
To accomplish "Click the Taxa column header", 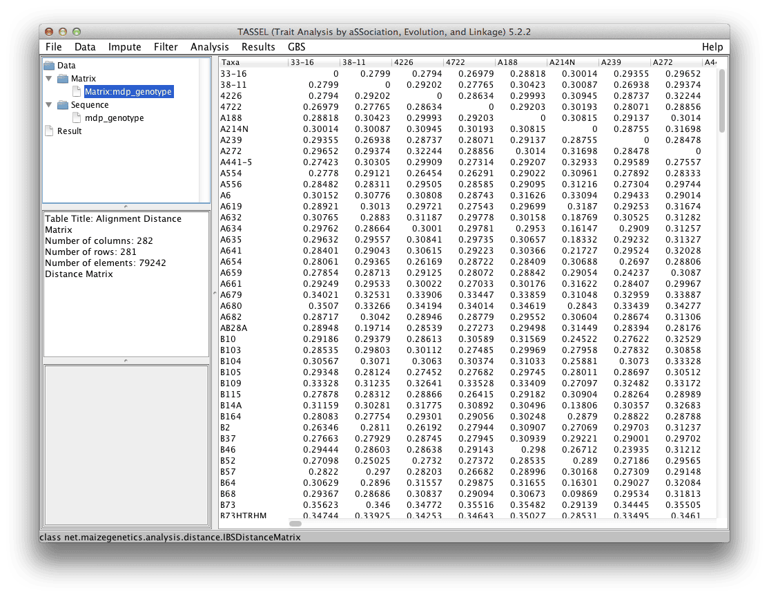I will tap(253, 62).
